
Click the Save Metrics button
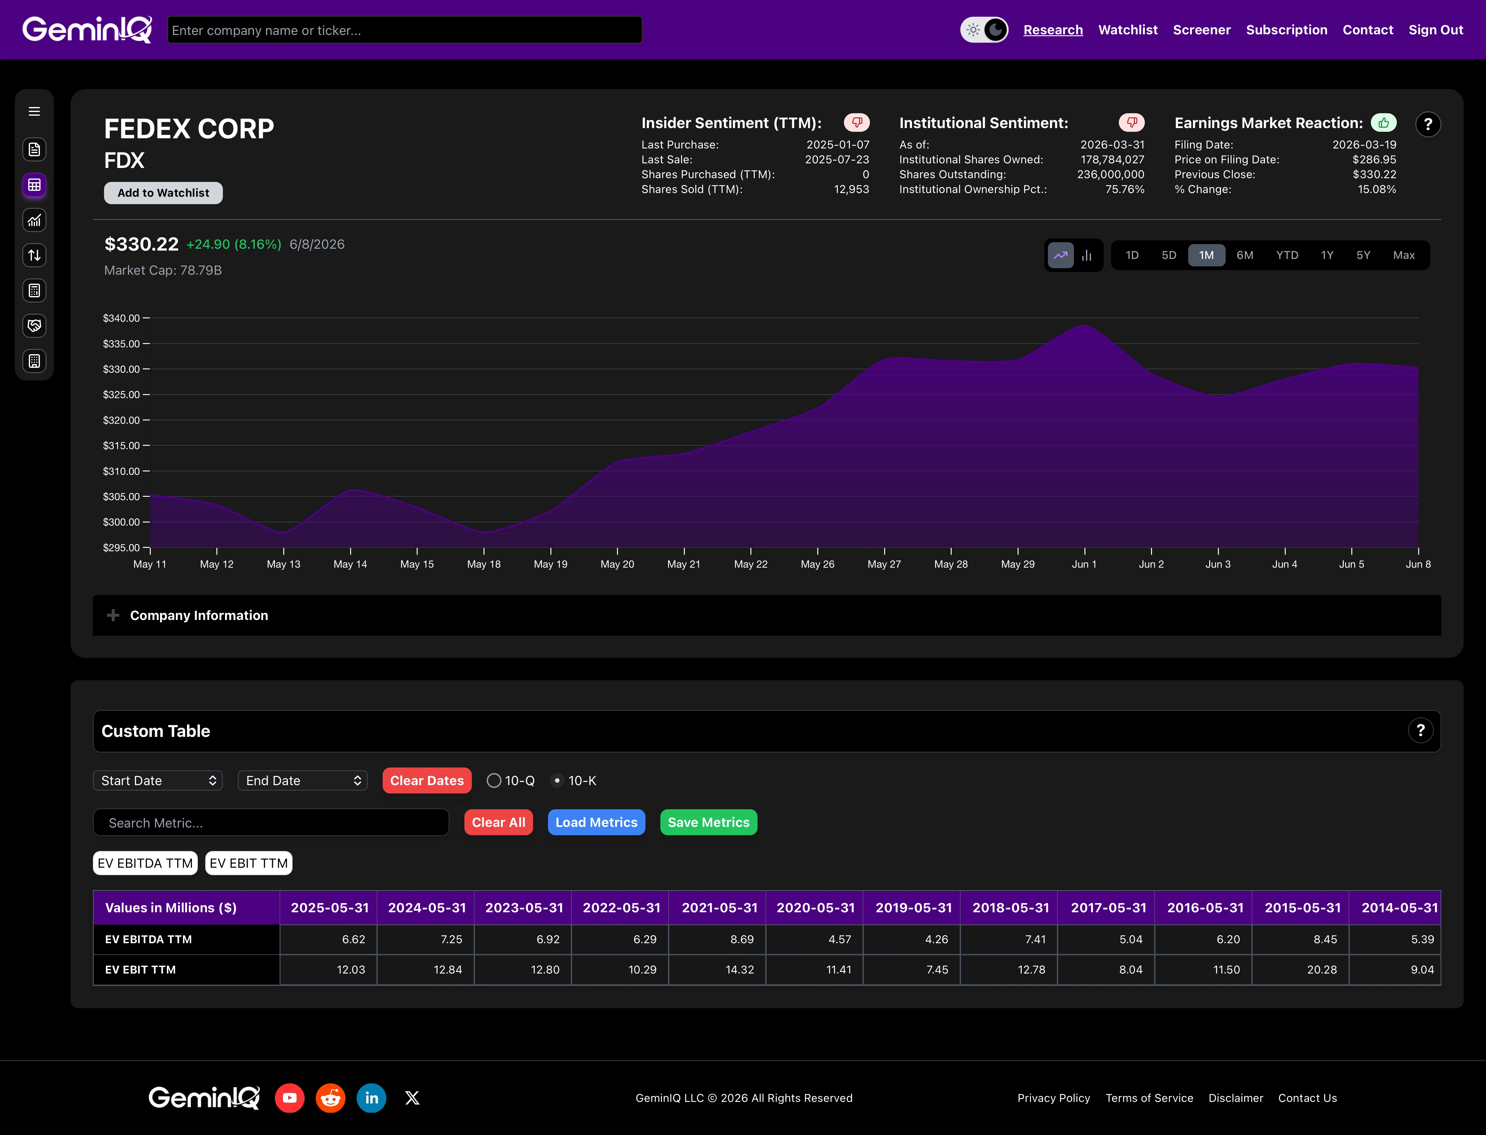click(709, 822)
